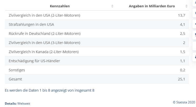Click the print sidebar button
This screenshot has width=196, height=107.
194,57
